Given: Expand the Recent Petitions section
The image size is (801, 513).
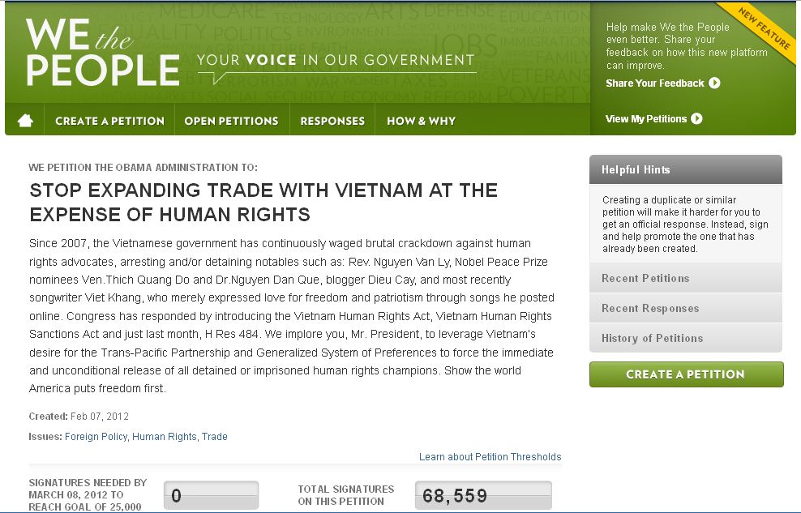Looking at the screenshot, I should coord(685,278).
